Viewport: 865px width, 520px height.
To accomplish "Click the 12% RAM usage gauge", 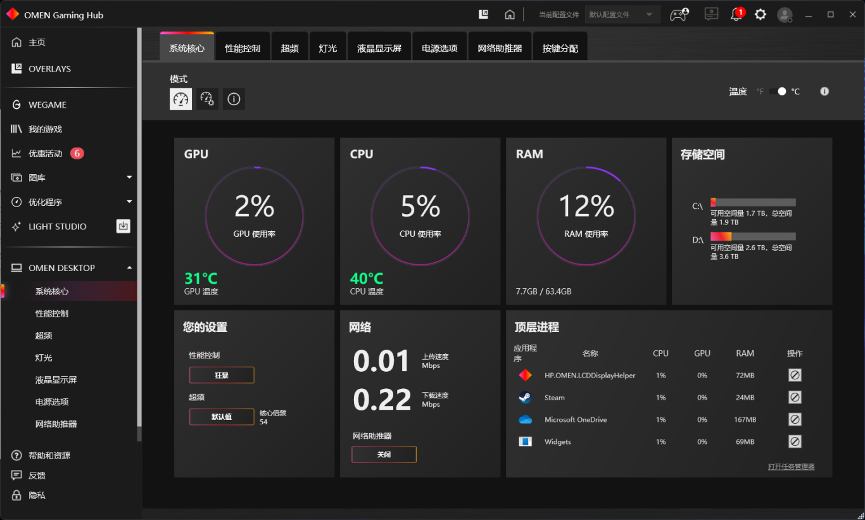I will (586, 216).
